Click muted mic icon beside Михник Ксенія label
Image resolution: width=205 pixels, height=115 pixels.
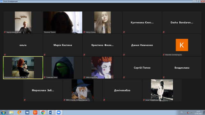[164, 55]
